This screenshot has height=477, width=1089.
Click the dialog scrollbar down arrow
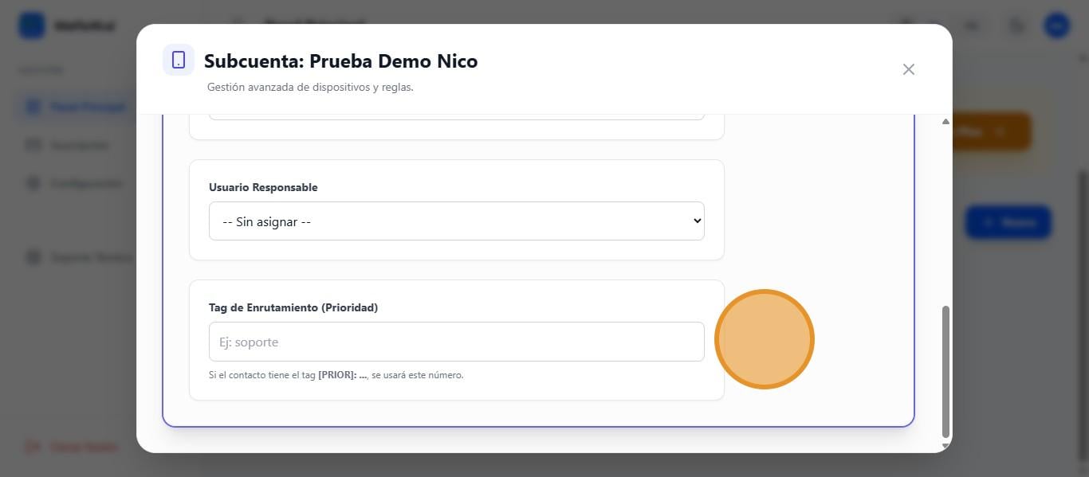coord(946,446)
